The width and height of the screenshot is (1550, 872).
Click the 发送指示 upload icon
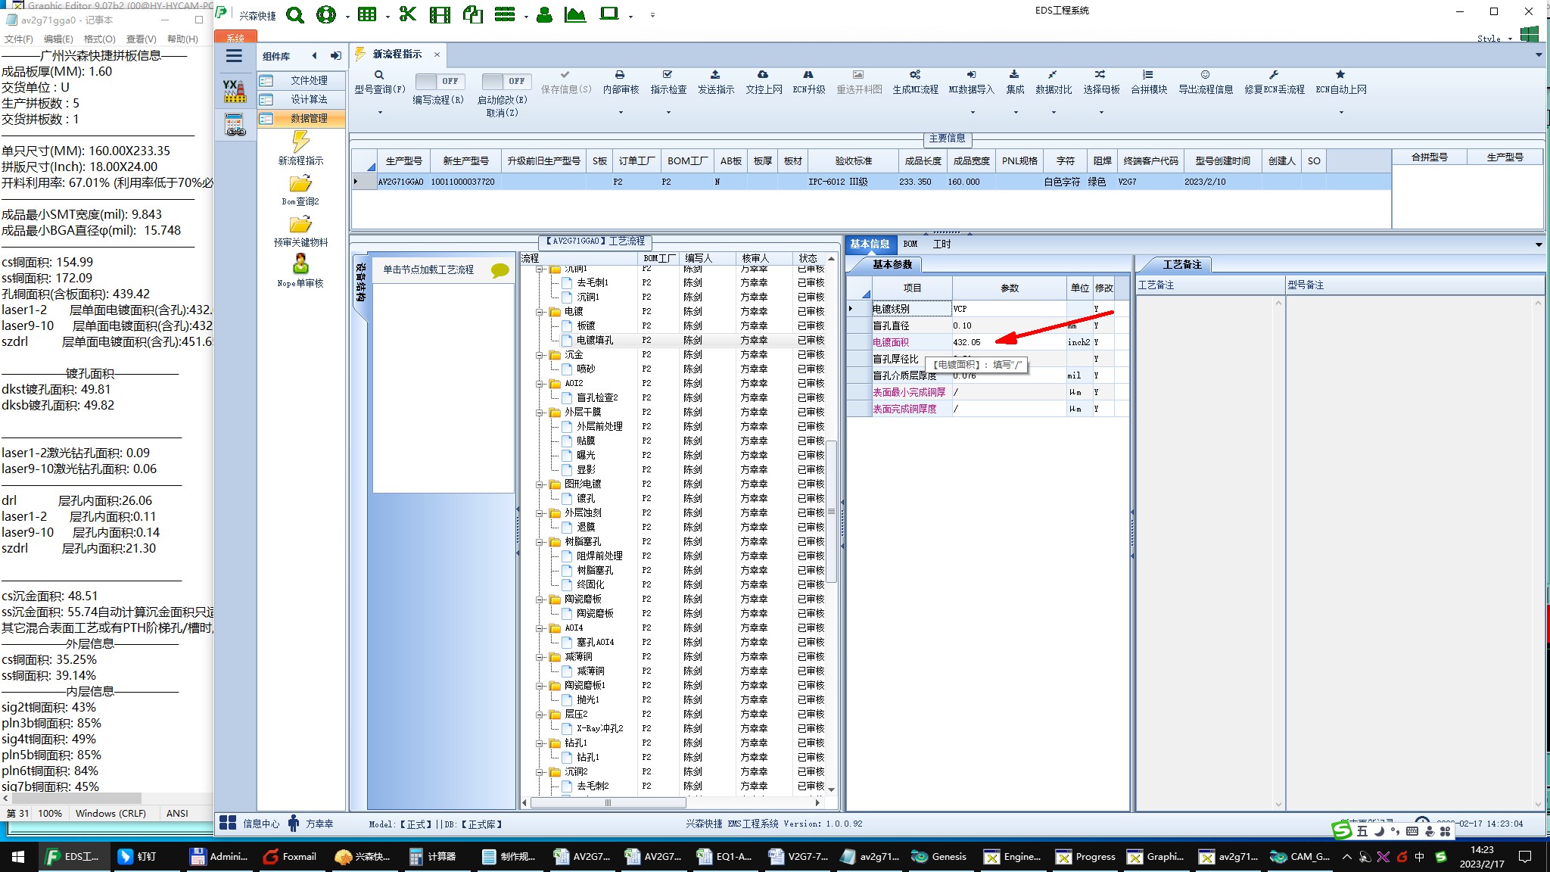coord(715,75)
